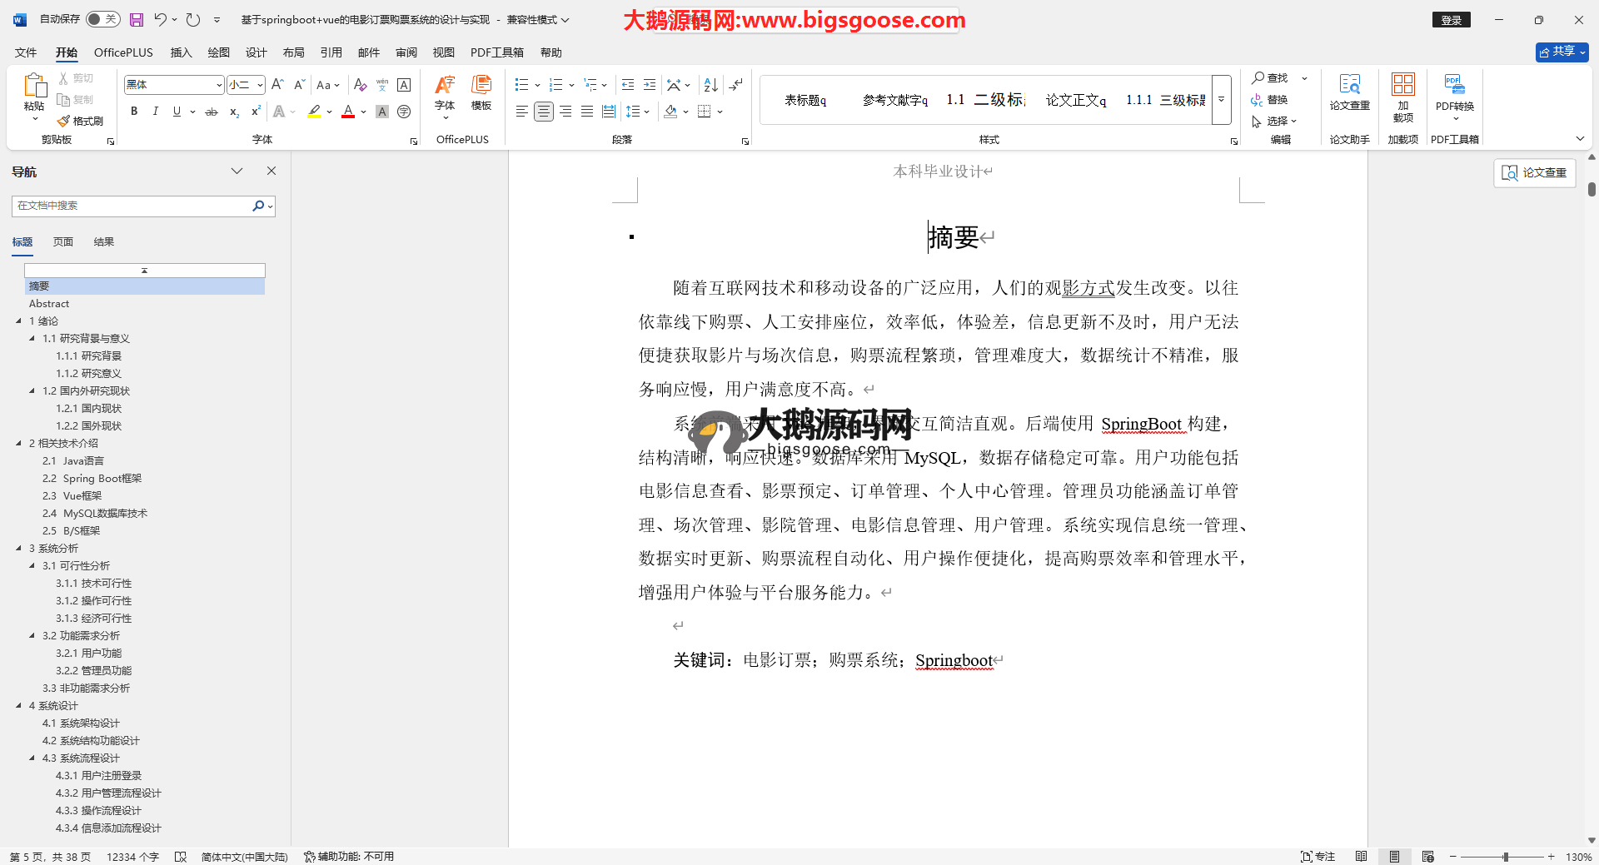Collapse the 1.1 研究背景与意义 heading
Screen dimensions: 1599x865
(x=32, y=339)
